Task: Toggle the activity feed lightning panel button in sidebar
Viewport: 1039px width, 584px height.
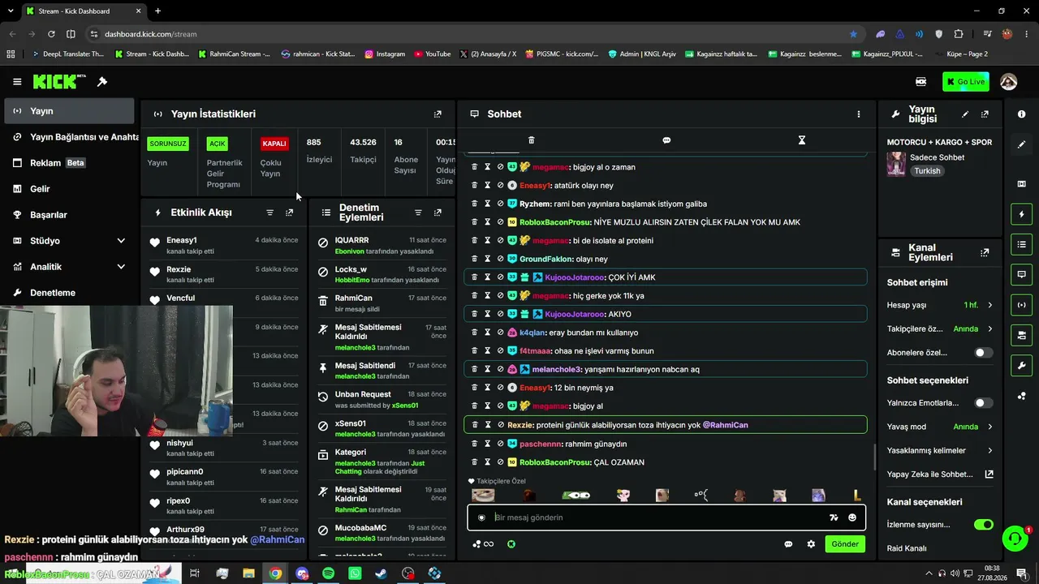Action: (1022, 214)
